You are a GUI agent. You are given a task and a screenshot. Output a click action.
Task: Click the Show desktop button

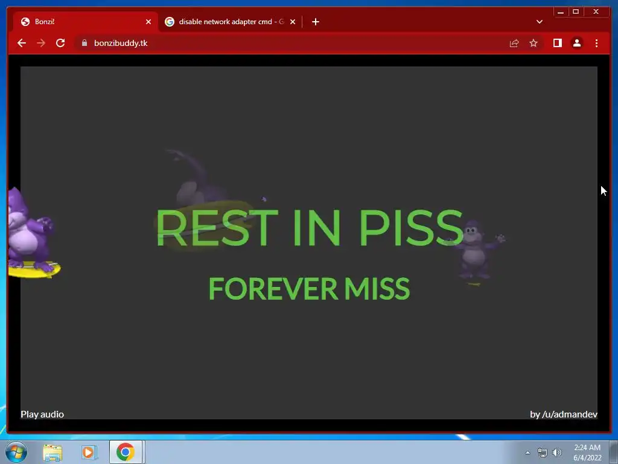(614, 452)
